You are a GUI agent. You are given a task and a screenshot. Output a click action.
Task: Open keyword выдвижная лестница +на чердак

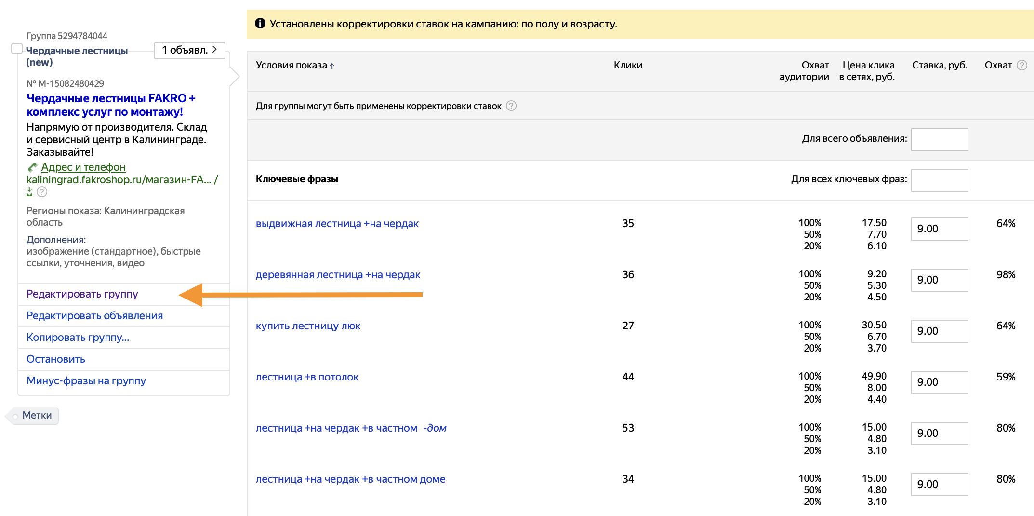pyautogui.click(x=337, y=224)
